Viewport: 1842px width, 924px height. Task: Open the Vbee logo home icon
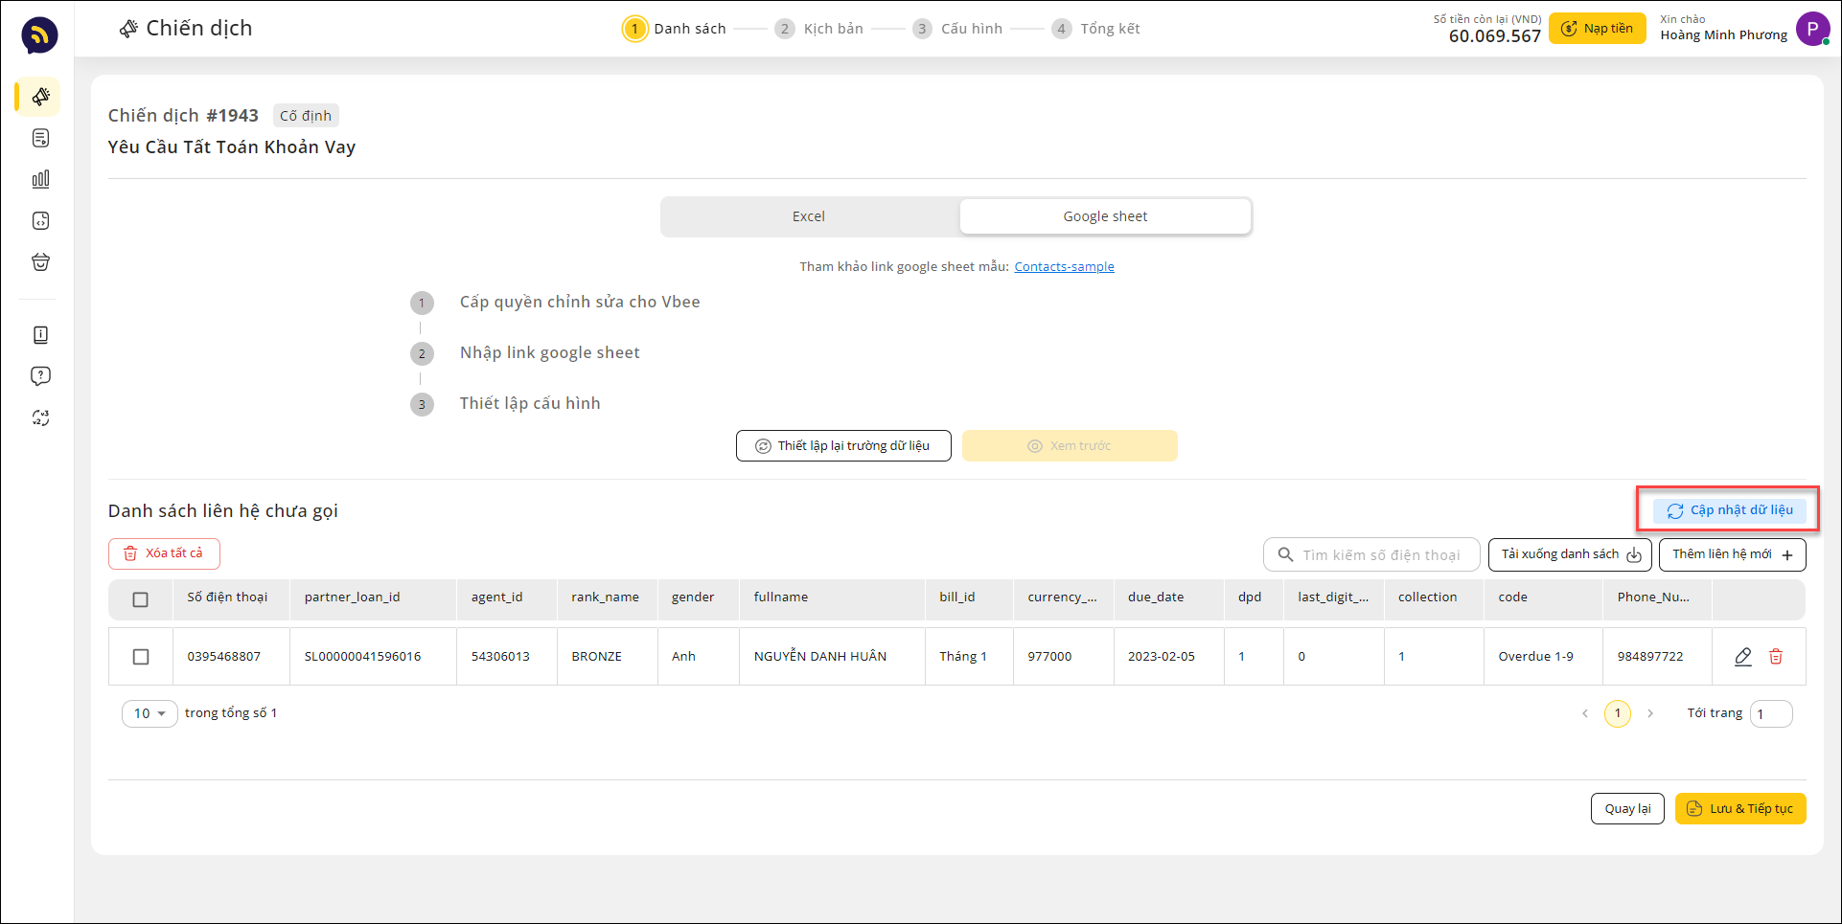pos(39,35)
